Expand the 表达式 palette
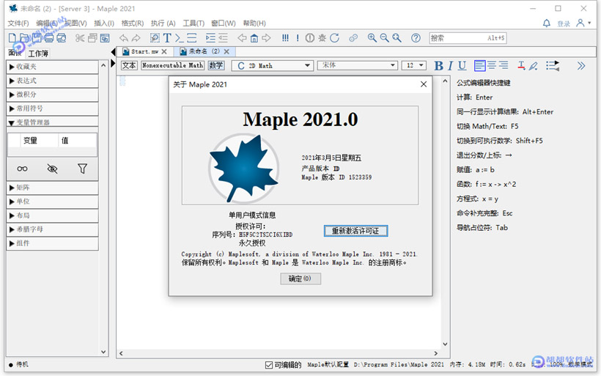The width and height of the screenshot is (601, 376). [x=53, y=81]
